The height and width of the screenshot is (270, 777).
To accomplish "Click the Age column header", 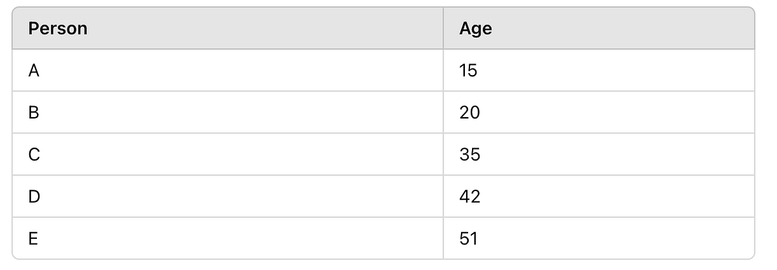I will [599, 28].
